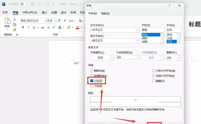Expand the Western font (西文字体) dropdown
201x124 pixels.
pyautogui.click(x=137, y=41)
